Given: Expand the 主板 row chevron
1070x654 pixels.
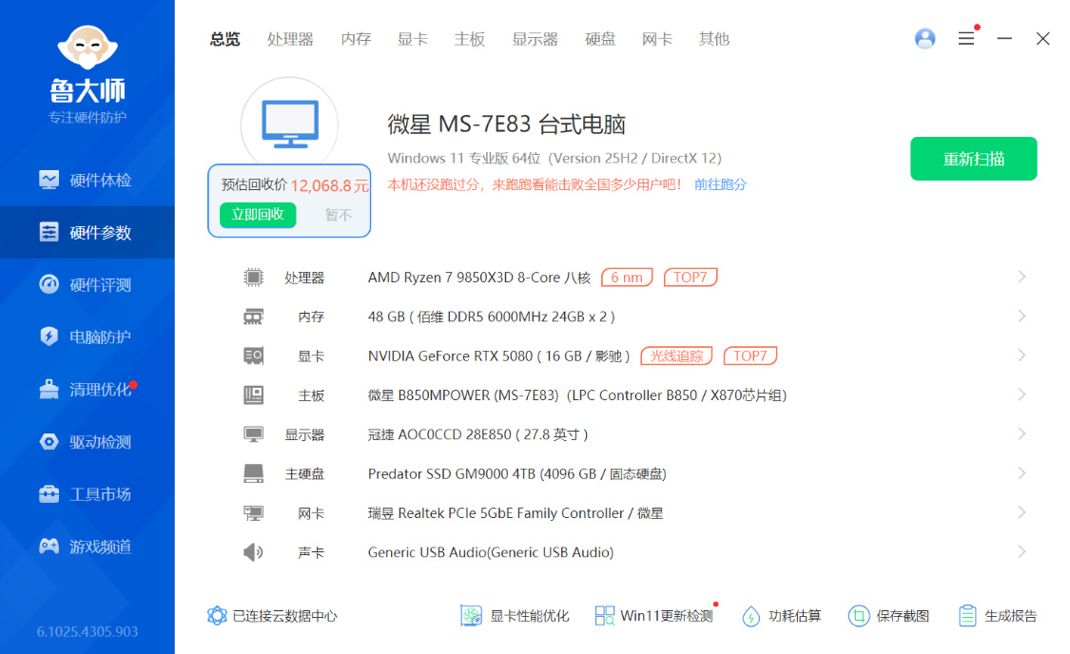Looking at the screenshot, I should click(1021, 394).
